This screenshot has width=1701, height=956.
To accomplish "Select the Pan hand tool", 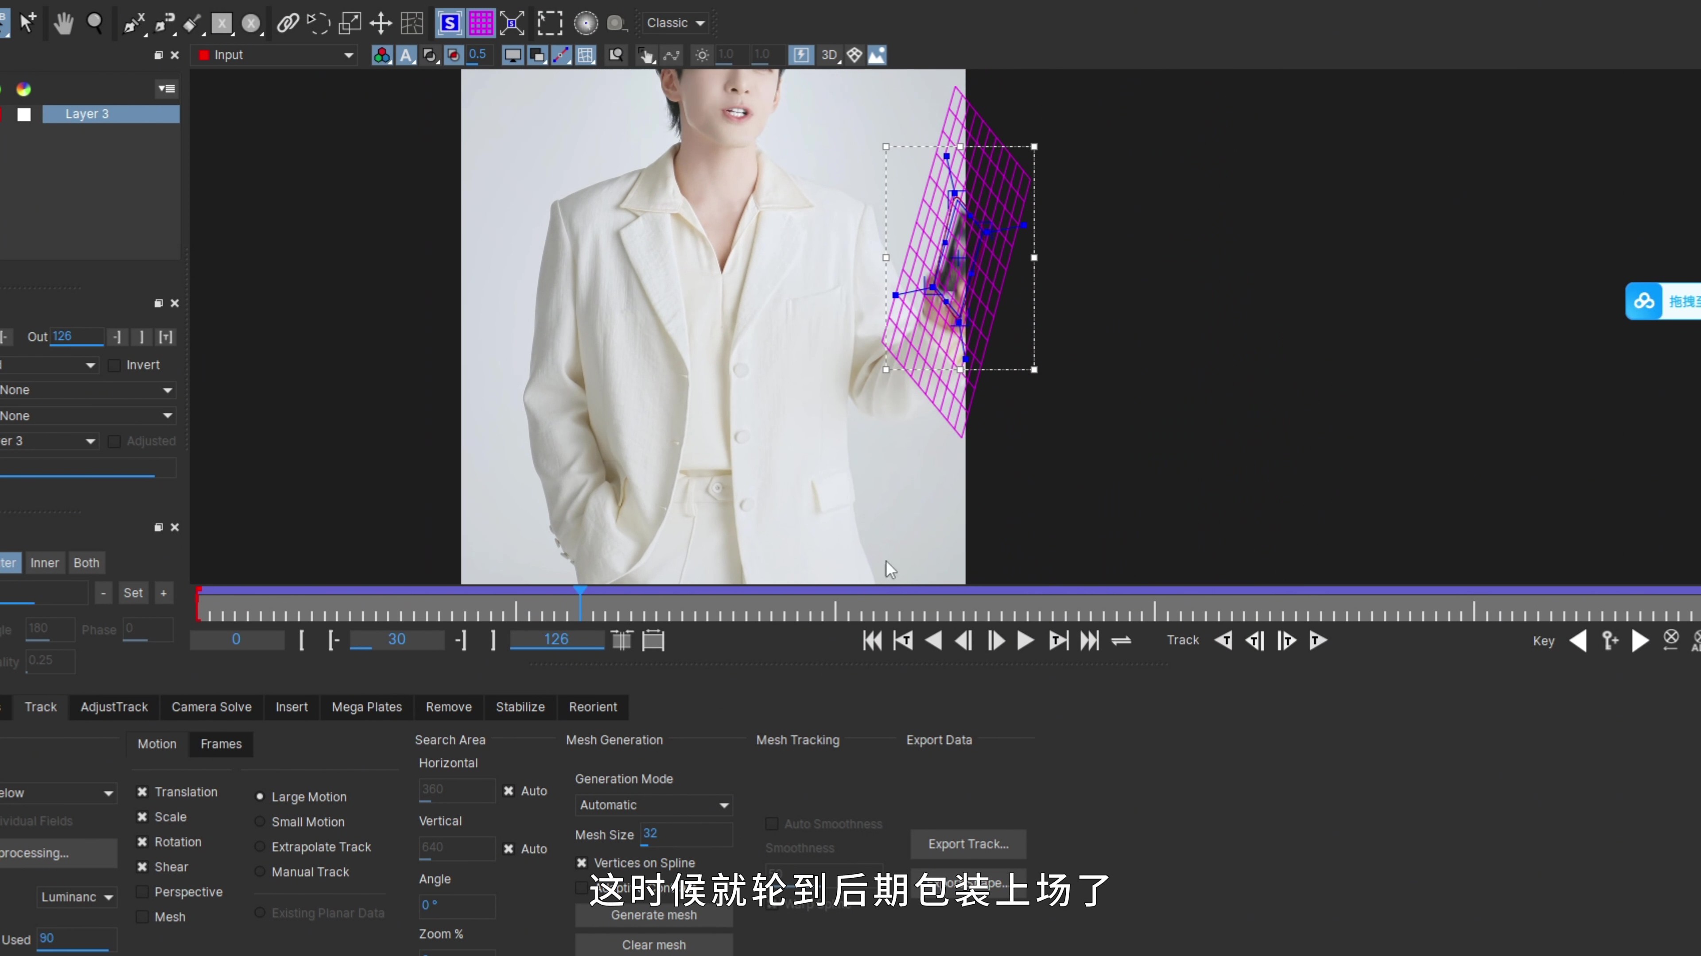I will pos(63,24).
